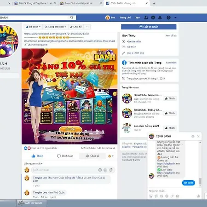Attach photo icon in chat toolbar

(x=151, y=196)
